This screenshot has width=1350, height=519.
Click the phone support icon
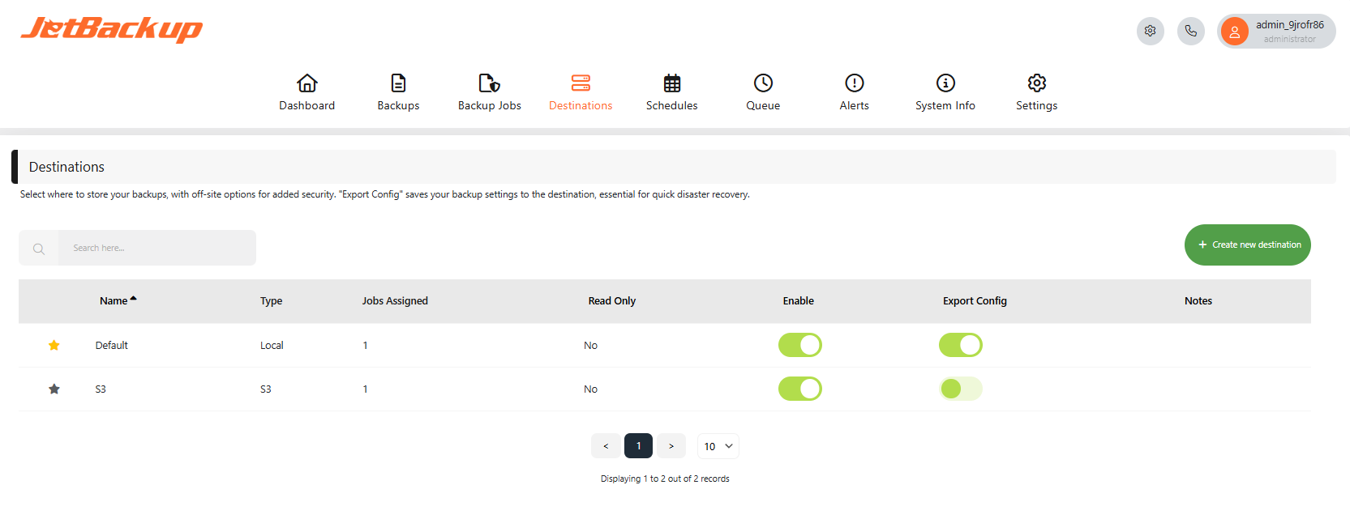[x=1190, y=32]
